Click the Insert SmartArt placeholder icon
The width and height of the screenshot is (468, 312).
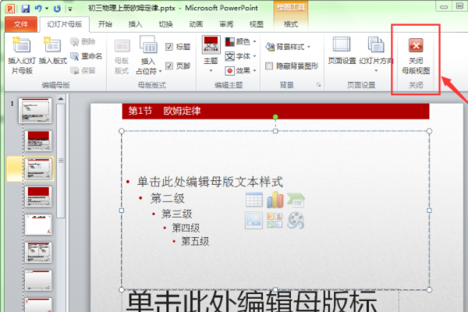[296, 200]
